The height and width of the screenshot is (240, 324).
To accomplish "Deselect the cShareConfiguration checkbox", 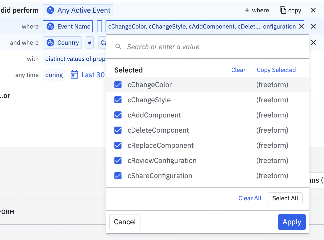I will (118, 176).
